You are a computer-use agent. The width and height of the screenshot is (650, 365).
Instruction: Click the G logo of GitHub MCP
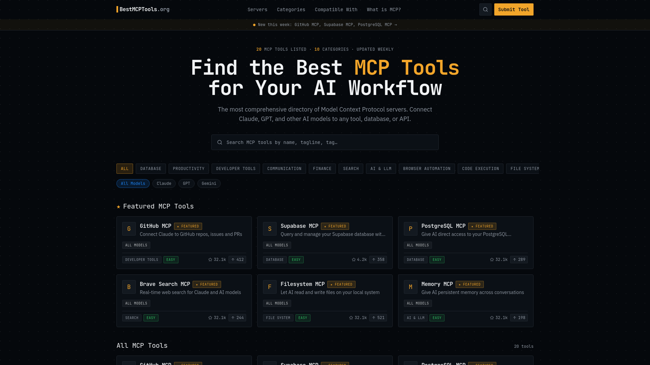(x=129, y=229)
